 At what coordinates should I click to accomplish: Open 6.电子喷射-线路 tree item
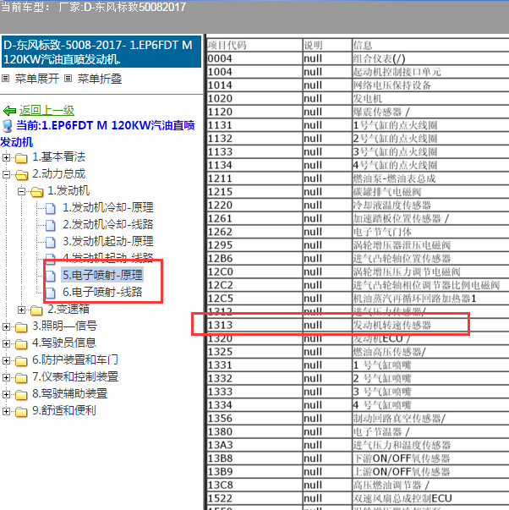coord(102,292)
